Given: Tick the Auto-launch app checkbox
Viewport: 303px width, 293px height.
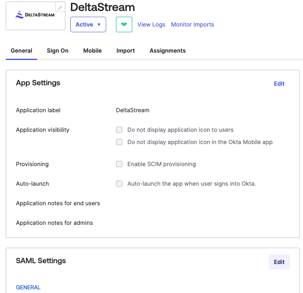Looking at the screenshot, I should 119,184.
